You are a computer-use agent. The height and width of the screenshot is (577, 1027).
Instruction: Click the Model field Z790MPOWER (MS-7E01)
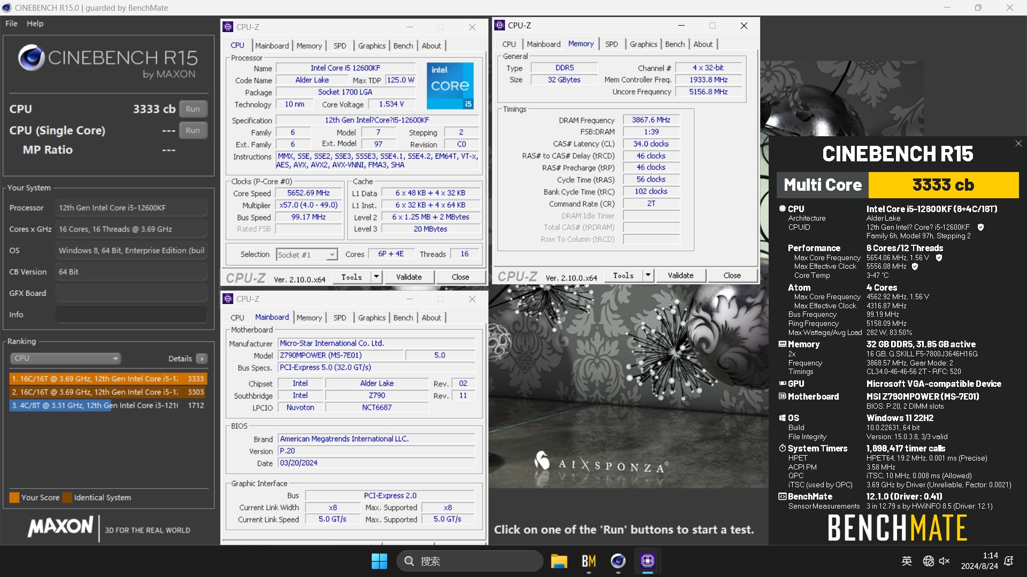(340, 355)
